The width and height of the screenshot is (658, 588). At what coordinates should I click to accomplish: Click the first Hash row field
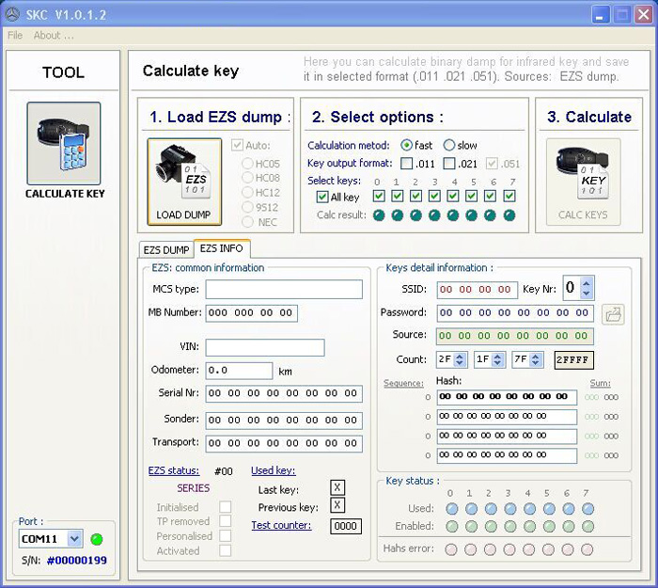coord(507,397)
